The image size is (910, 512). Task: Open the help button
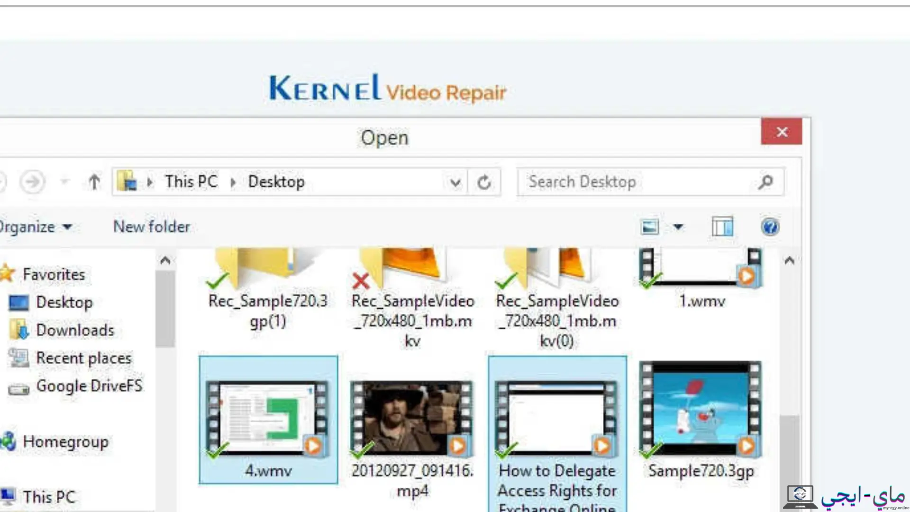click(x=770, y=227)
